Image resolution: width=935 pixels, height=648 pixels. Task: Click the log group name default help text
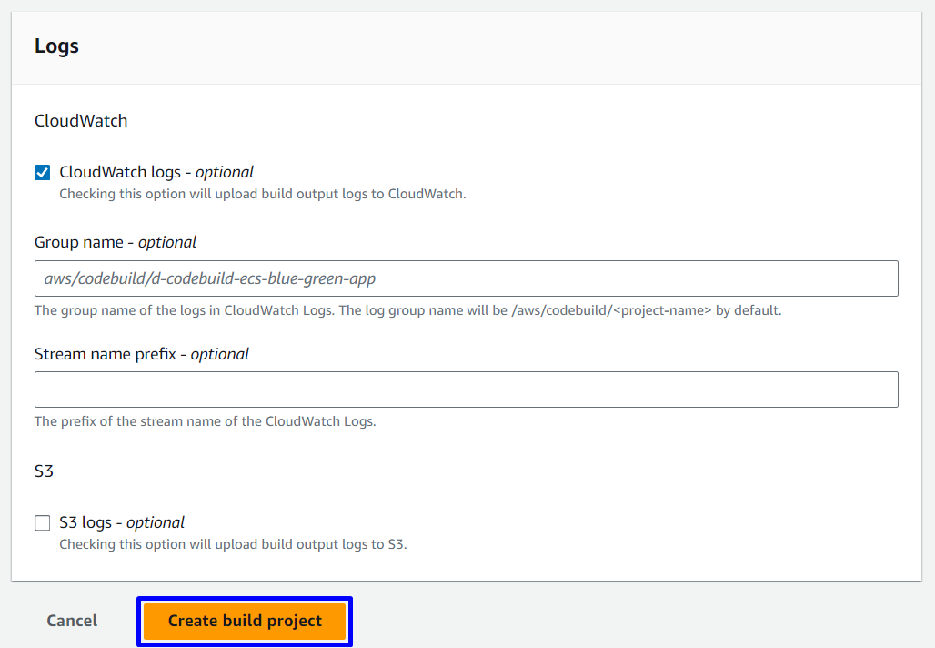(x=407, y=310)
